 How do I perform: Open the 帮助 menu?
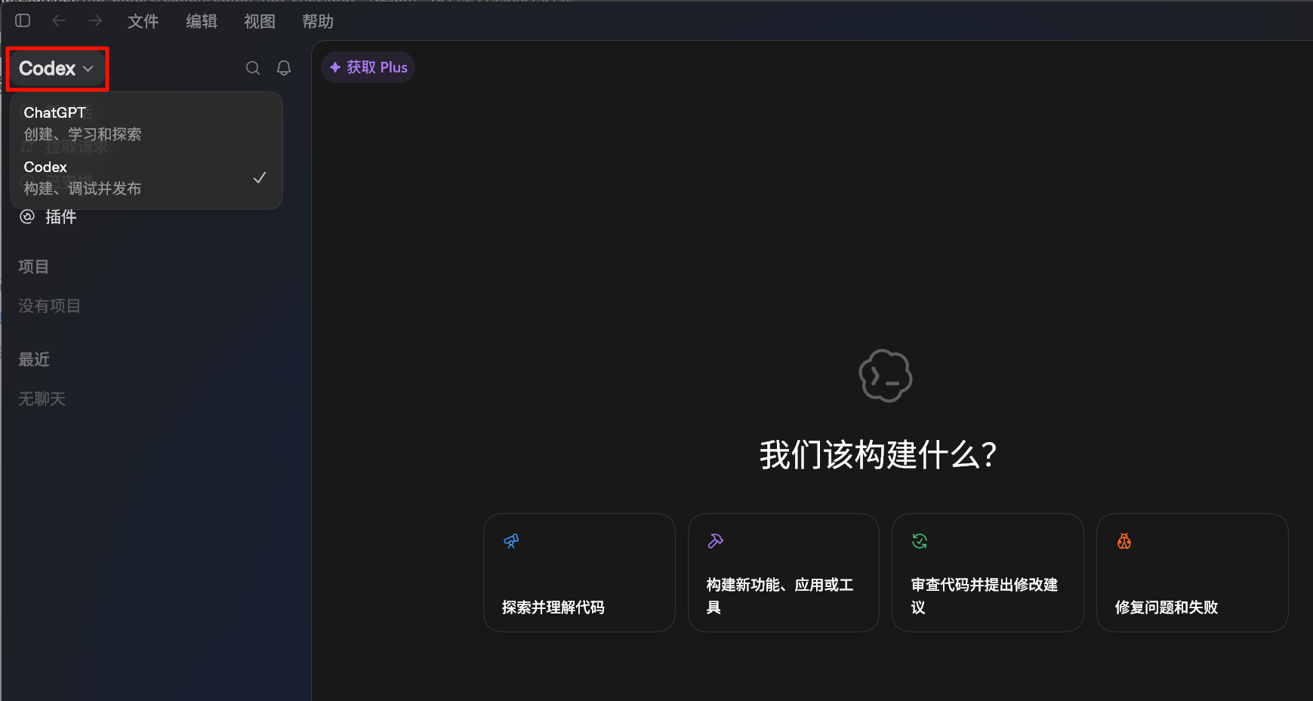point(318,21)
